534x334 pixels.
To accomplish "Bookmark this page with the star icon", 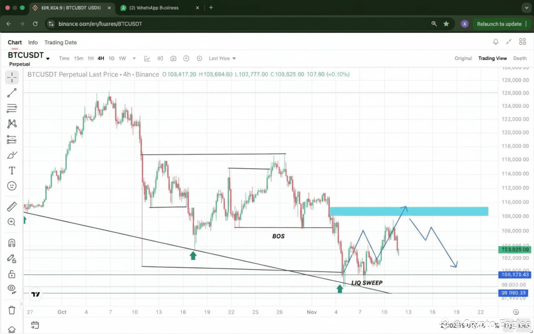I will pos(446,24).
